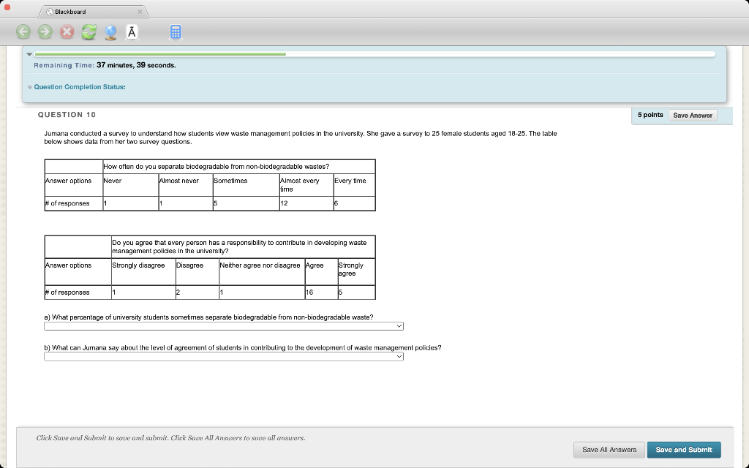Open dropdown for question b) agreement level
Screen dimensions: 749x468
point(224,356)
